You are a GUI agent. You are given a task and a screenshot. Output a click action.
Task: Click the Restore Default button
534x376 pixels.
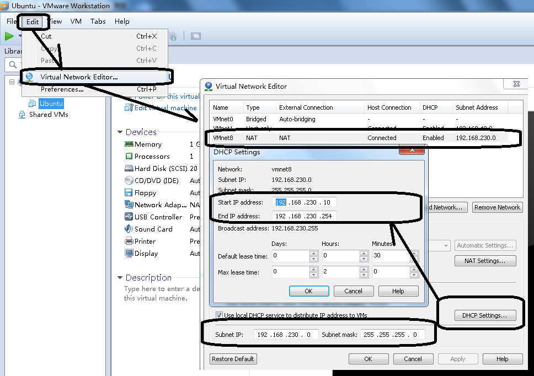(233, 359)
